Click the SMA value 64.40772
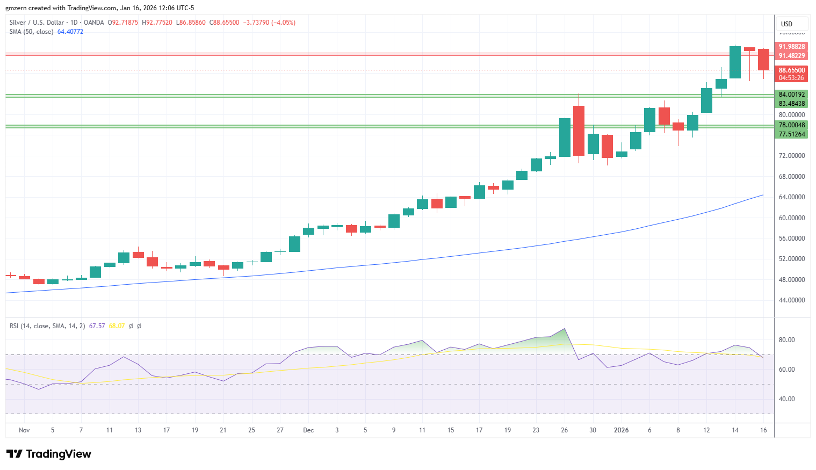Screen dimensions: 816x470 click(70, 32)
